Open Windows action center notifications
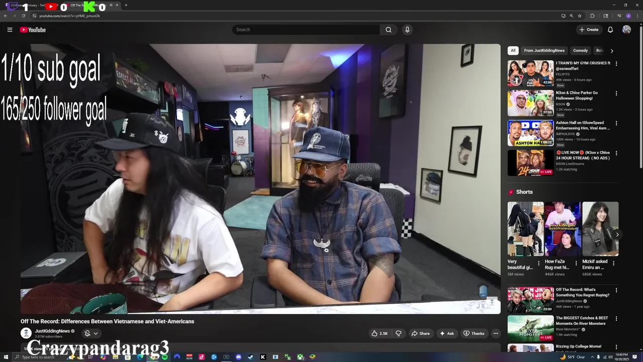643x362 pixels. [x=635, y=357]
